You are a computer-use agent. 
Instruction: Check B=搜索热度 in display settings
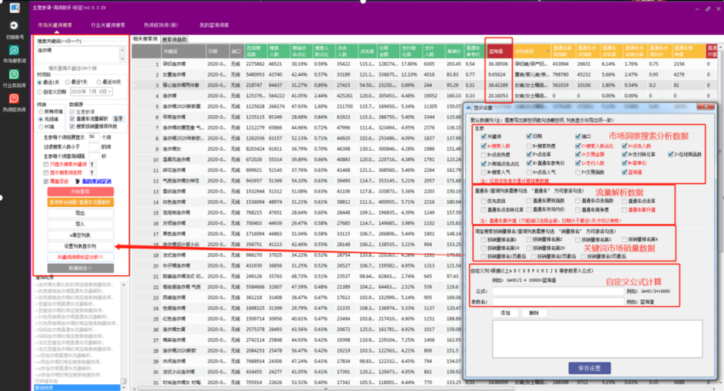(x=529, y=145)
